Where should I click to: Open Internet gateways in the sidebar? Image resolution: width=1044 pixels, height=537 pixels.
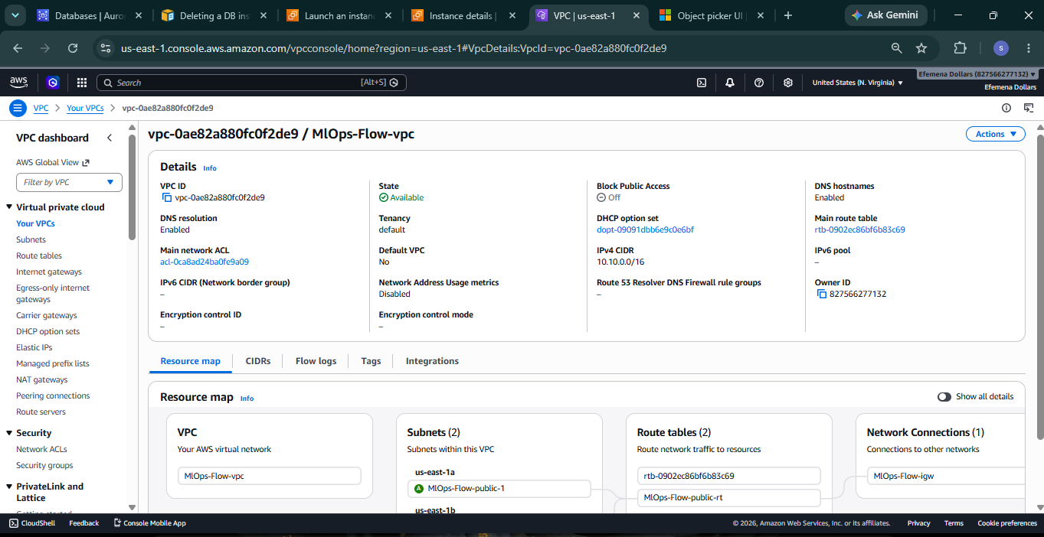(x=49, y=272)
